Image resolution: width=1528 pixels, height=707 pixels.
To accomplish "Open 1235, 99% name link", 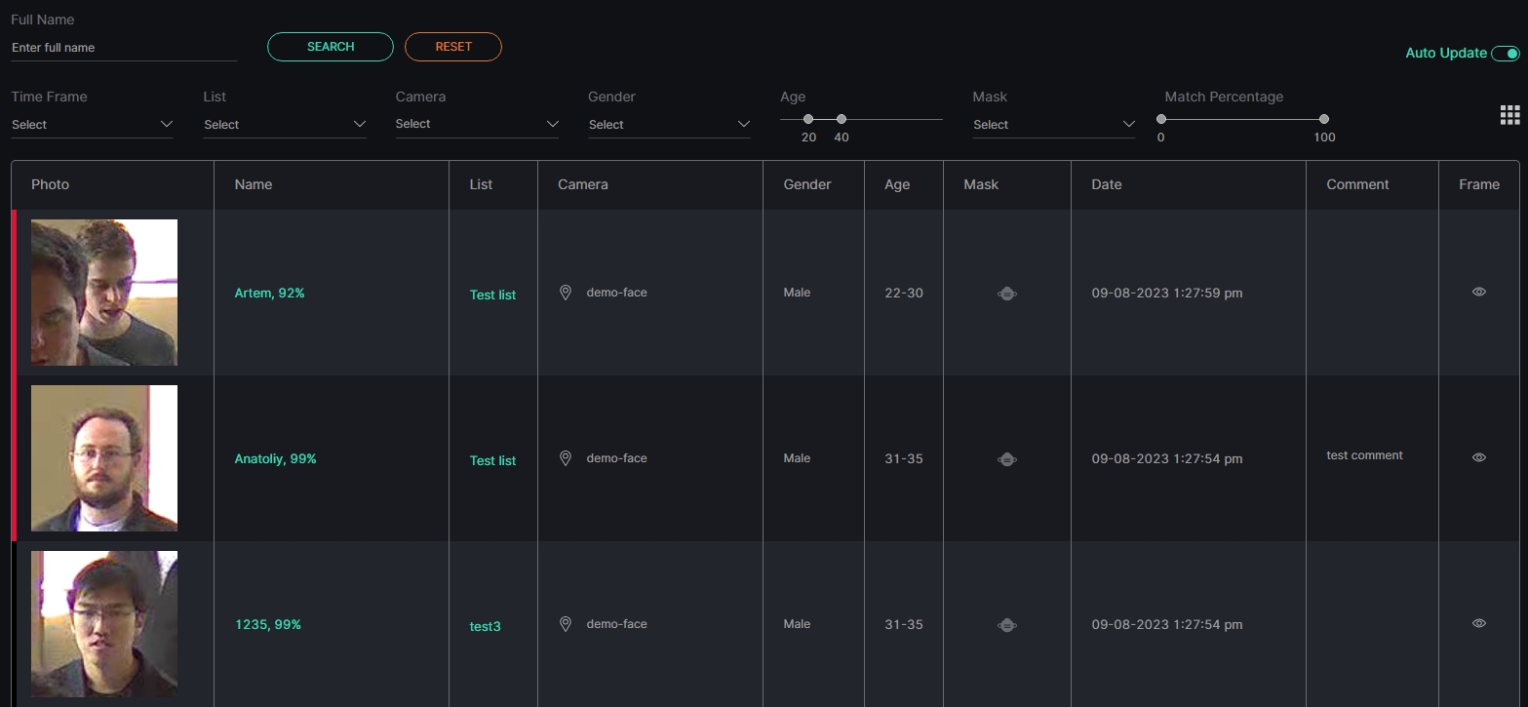I will tap(268, 624).
